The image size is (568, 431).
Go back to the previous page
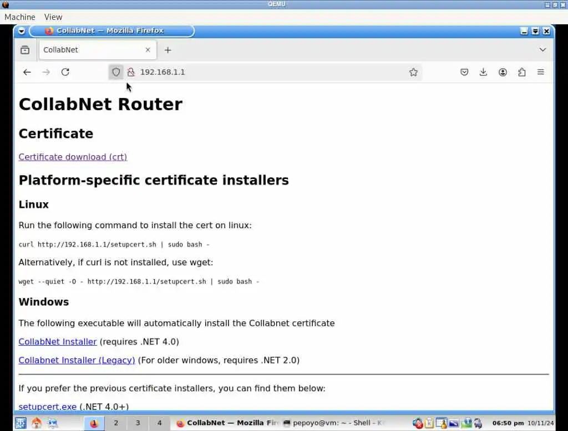click(x=27, y=72)
